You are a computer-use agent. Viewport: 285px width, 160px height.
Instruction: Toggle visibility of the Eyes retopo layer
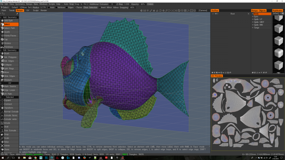point(253,17)
